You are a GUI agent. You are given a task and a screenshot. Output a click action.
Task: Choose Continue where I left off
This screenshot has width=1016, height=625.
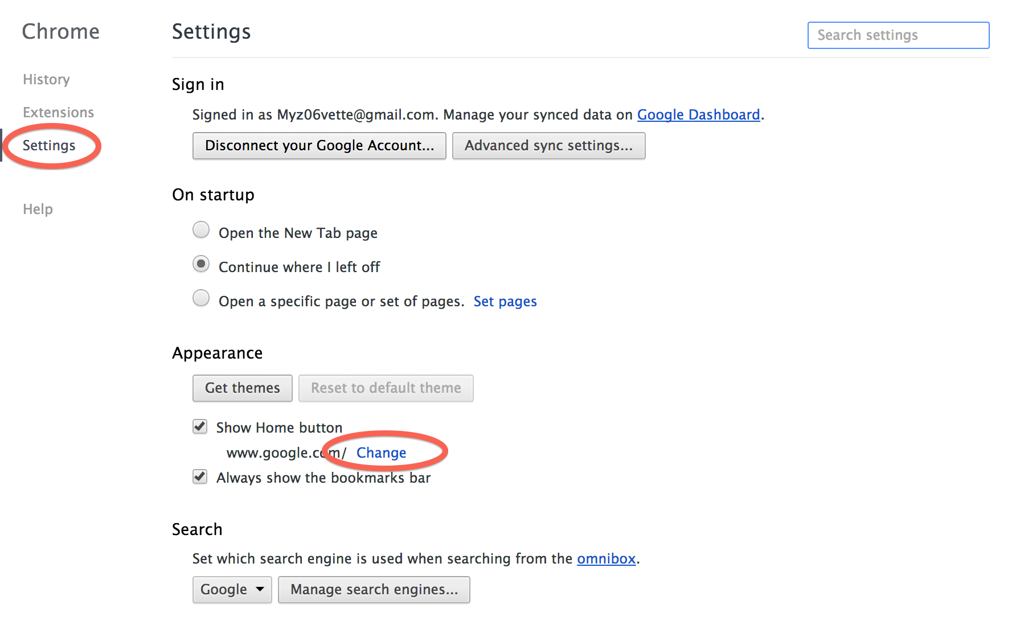point(201,264)
